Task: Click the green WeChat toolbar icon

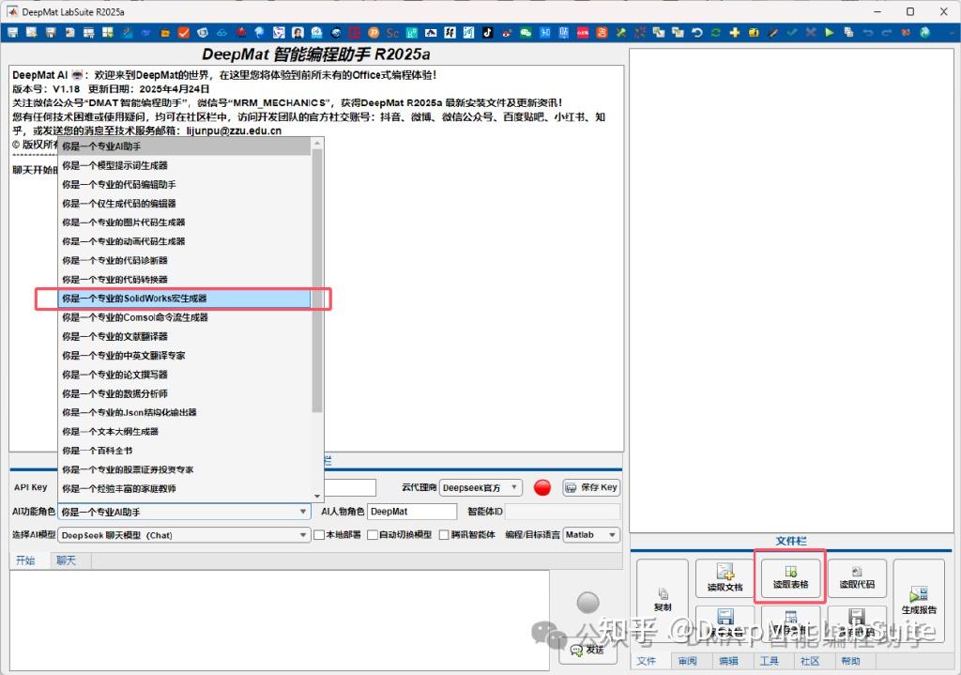Action: 526,33
